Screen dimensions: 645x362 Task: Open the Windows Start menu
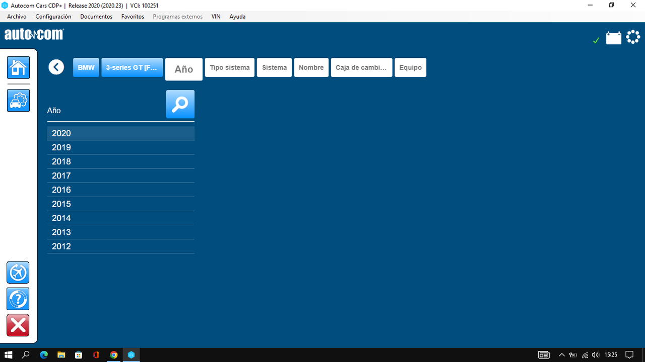[9, 355]
